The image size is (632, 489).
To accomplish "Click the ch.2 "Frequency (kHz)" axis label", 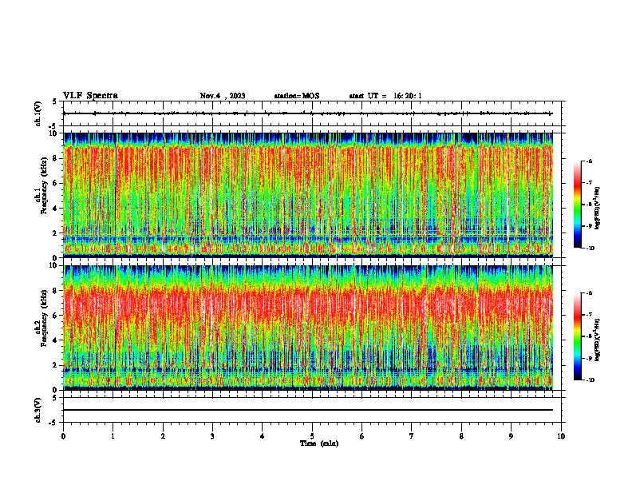I will click(x=44, y=319).
